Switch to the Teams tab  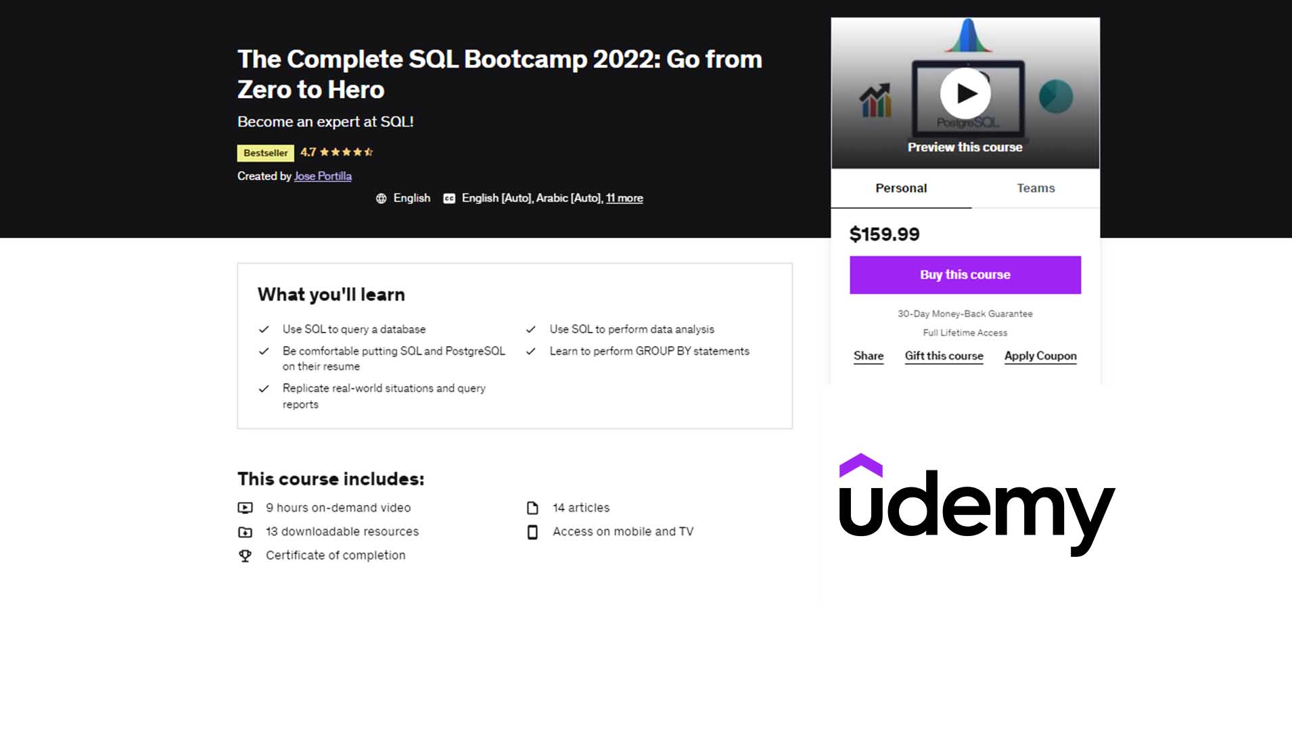[1035, 189]
